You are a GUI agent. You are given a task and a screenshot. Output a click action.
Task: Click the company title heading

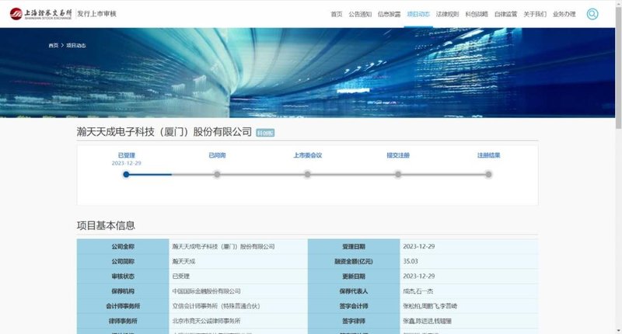164,132
